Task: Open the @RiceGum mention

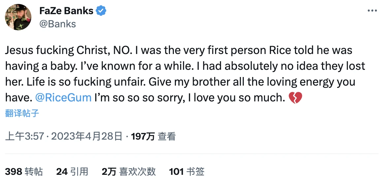Action: pos(63,98)
